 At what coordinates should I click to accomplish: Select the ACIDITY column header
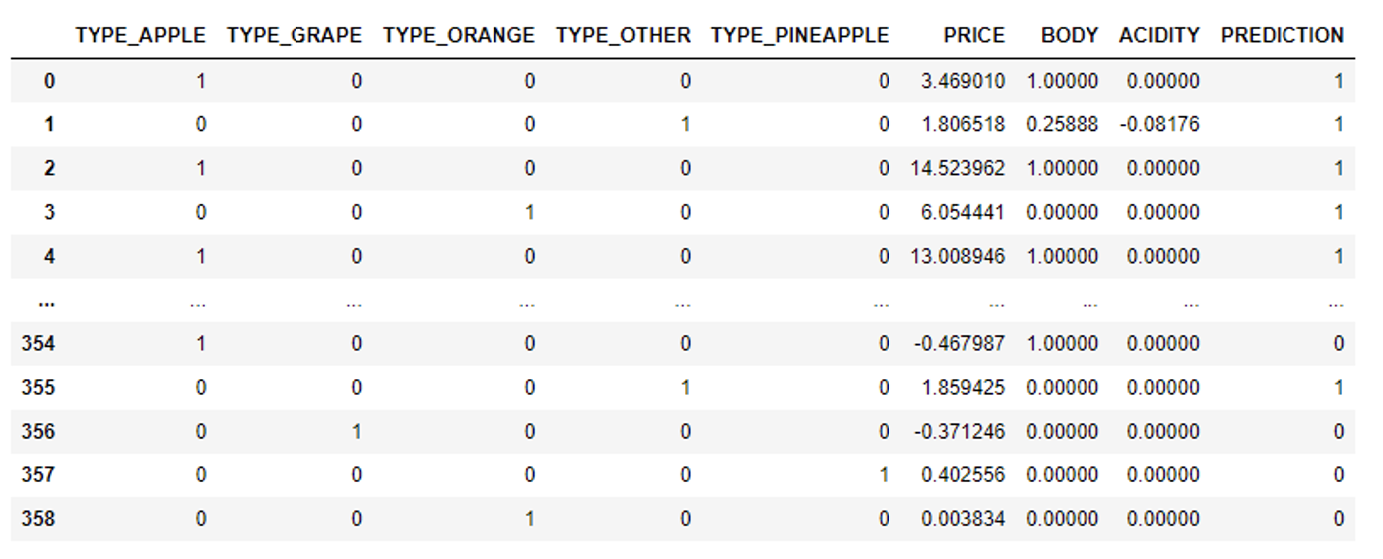(1159, 35)
